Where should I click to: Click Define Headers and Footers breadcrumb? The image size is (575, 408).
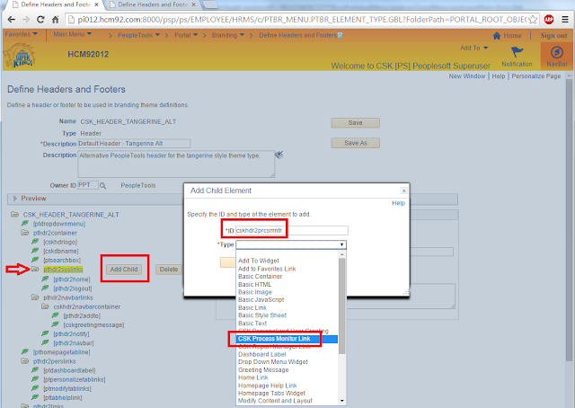tap(297, 35)
